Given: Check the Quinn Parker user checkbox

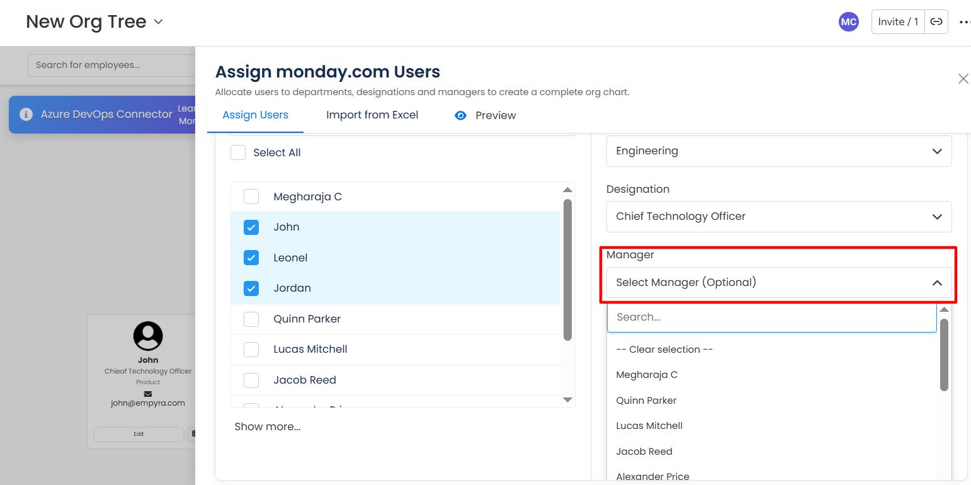Looking at the screenshot, I should (x=251, y=319).
